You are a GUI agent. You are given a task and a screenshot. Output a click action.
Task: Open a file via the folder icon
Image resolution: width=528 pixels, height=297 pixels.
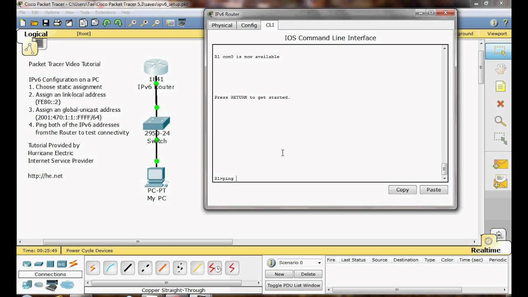point(34,23)
